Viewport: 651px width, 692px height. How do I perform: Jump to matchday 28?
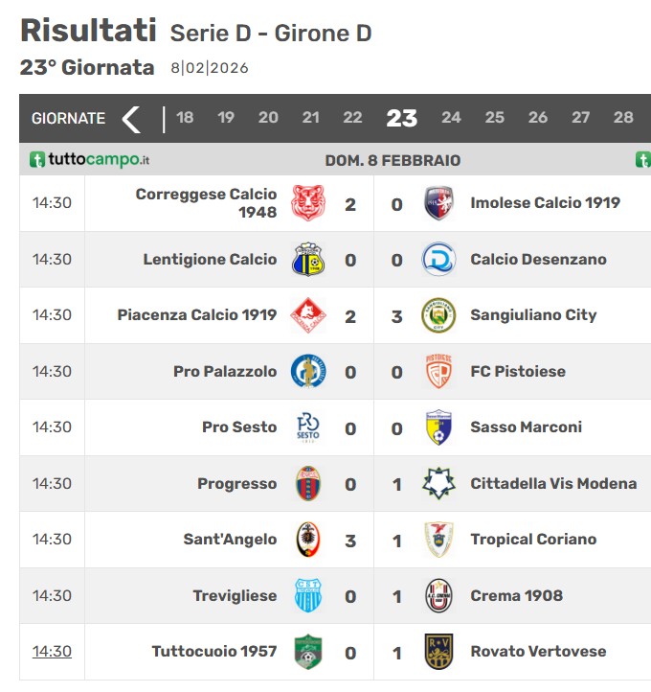[x=623, y=117]
